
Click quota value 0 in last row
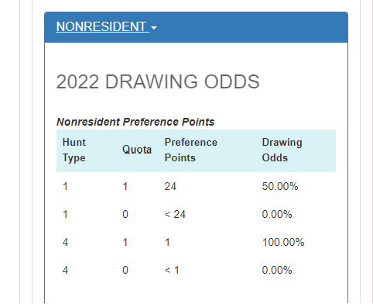[125, 270]
